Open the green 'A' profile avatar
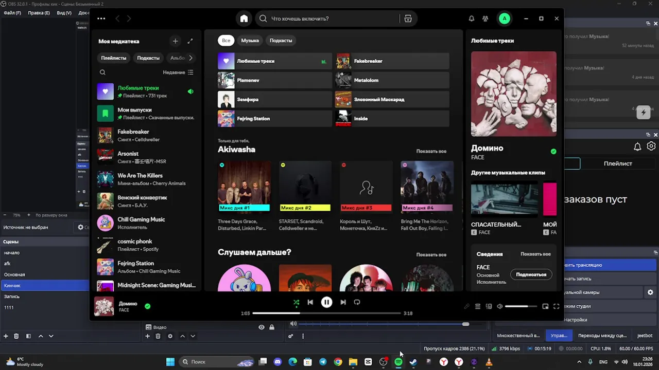Viewport: 659px width, 370px height. 505,18
